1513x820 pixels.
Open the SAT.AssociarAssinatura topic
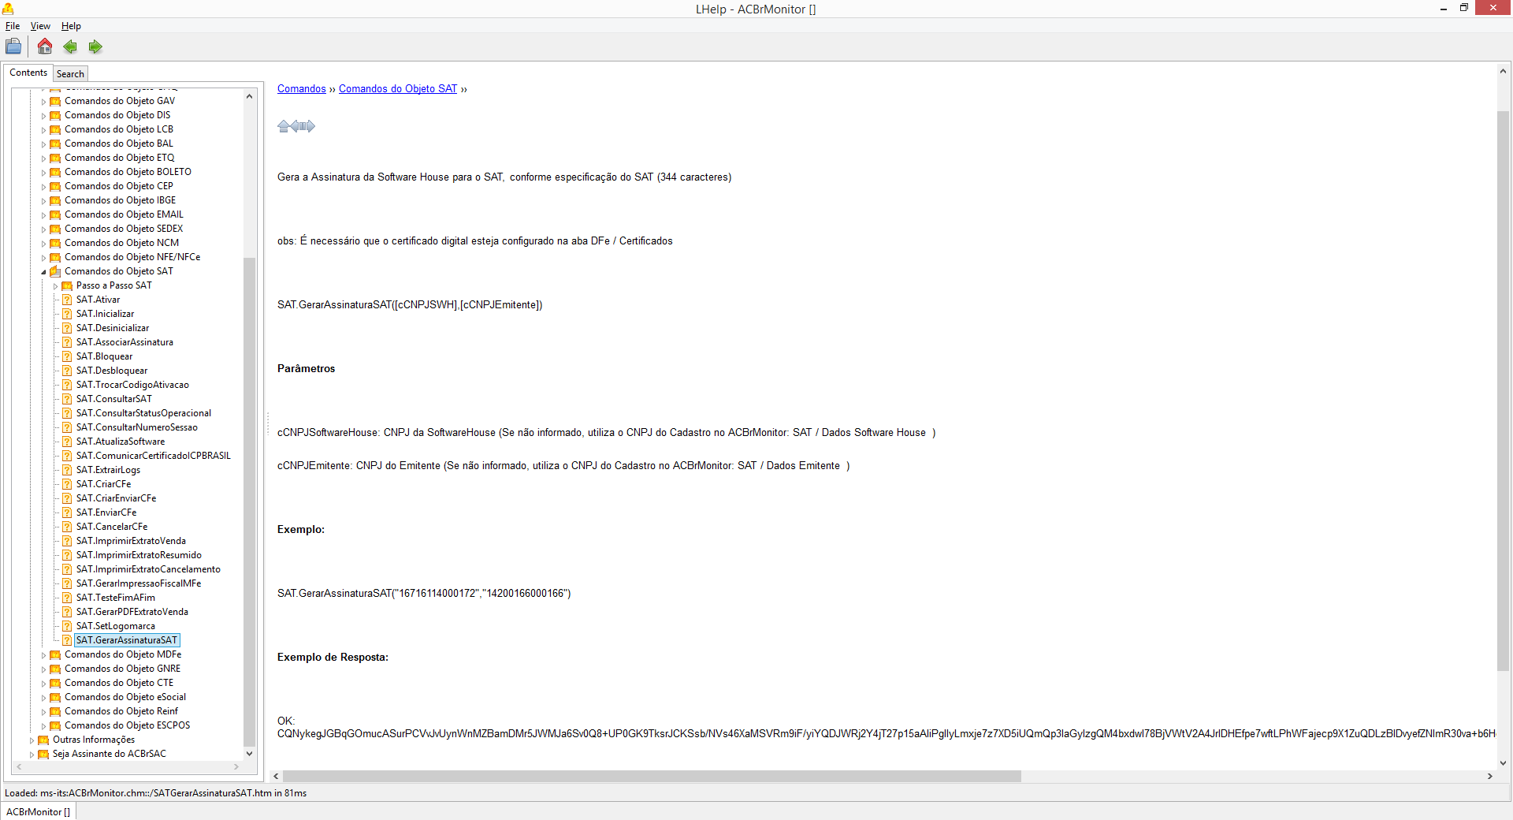pos(125,342)
